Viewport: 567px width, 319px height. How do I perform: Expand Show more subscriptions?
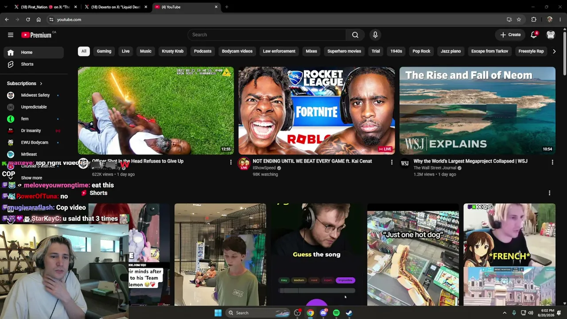31,178
